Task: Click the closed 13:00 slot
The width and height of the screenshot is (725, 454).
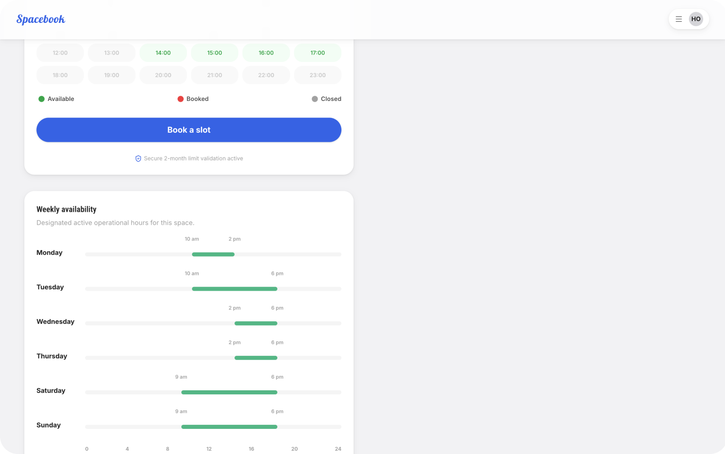Action: (x=112, y=53)
